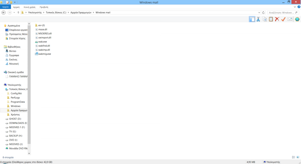This screenshot has height=164, width=301.
Task: Select the MSOERES.dll file
Action: 43,33
